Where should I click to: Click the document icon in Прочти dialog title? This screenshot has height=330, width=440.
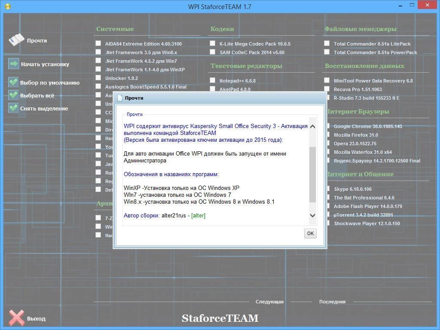click(120, 98)
